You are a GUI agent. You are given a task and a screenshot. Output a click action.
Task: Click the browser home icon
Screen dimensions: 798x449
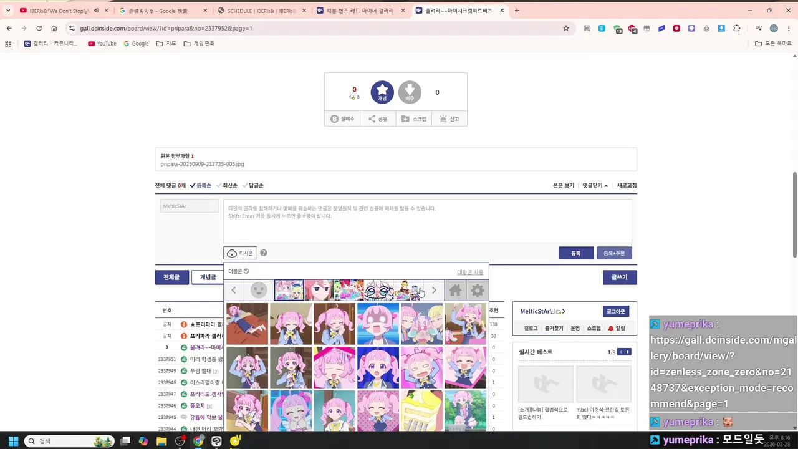tap(54, 28)
